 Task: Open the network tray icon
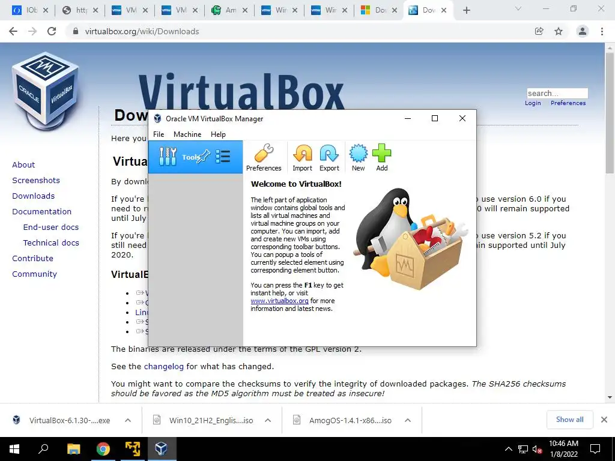[x=523, y=449]
